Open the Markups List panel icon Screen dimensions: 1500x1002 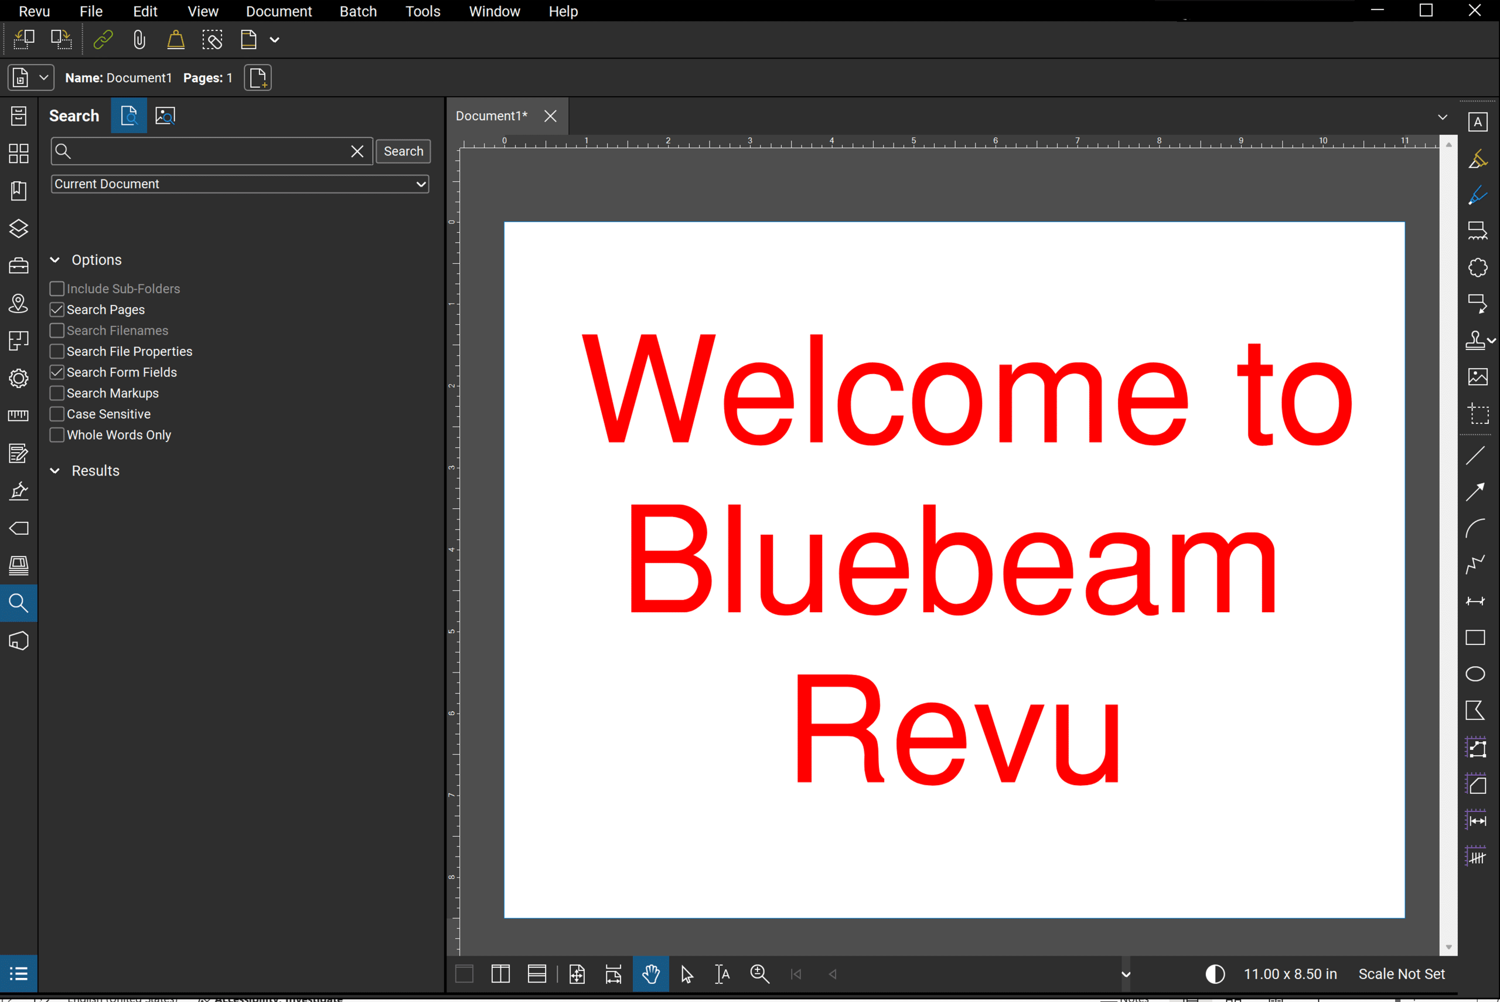tap(19, 973)
